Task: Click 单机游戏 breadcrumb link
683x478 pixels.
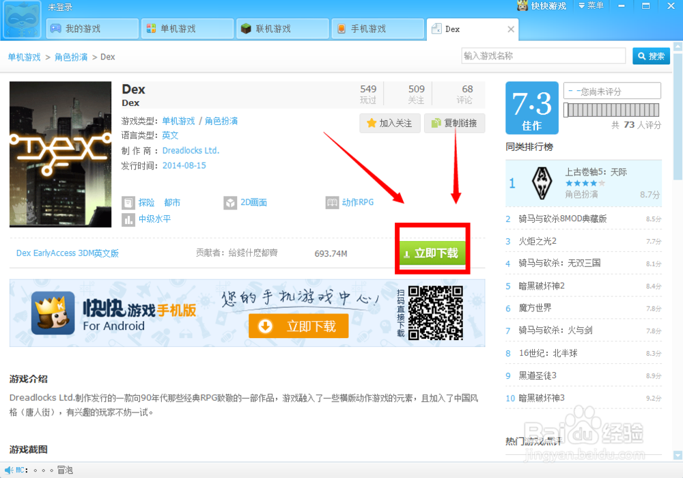Action: point(25,57)
